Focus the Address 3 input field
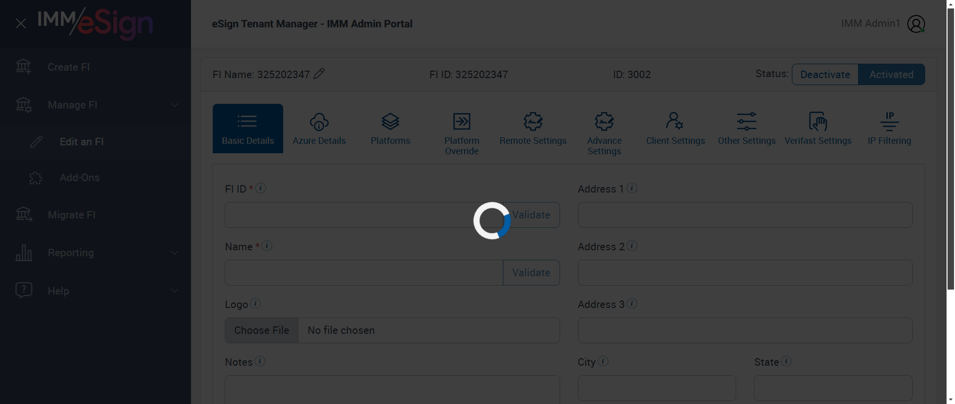This screenshot has width=955, height=404. coord(745,330)
